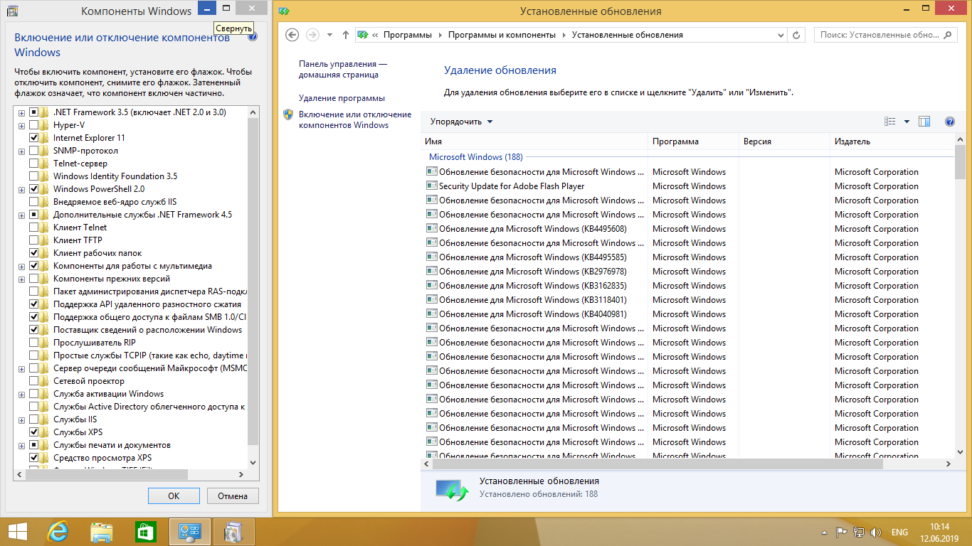This screenshot has width=972, height=546.
Task: Click the Windows Features title bar icon
Action: [x=11, y=11]
